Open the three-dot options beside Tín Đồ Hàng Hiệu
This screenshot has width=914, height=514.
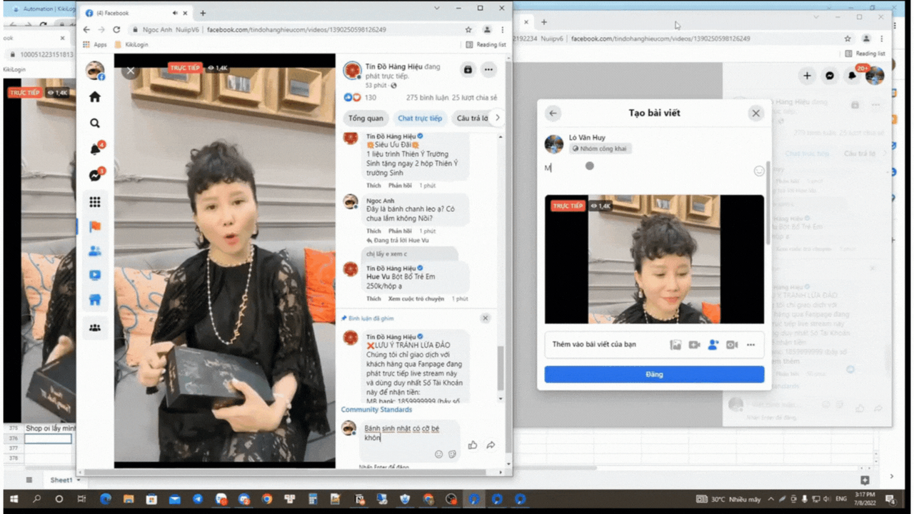coord(488,70)
